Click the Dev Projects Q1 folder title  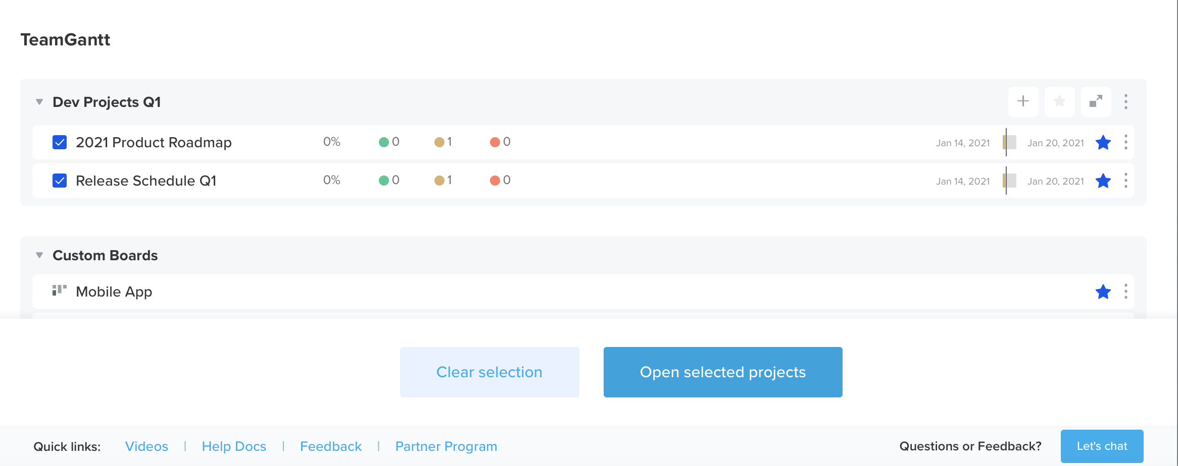107,102
